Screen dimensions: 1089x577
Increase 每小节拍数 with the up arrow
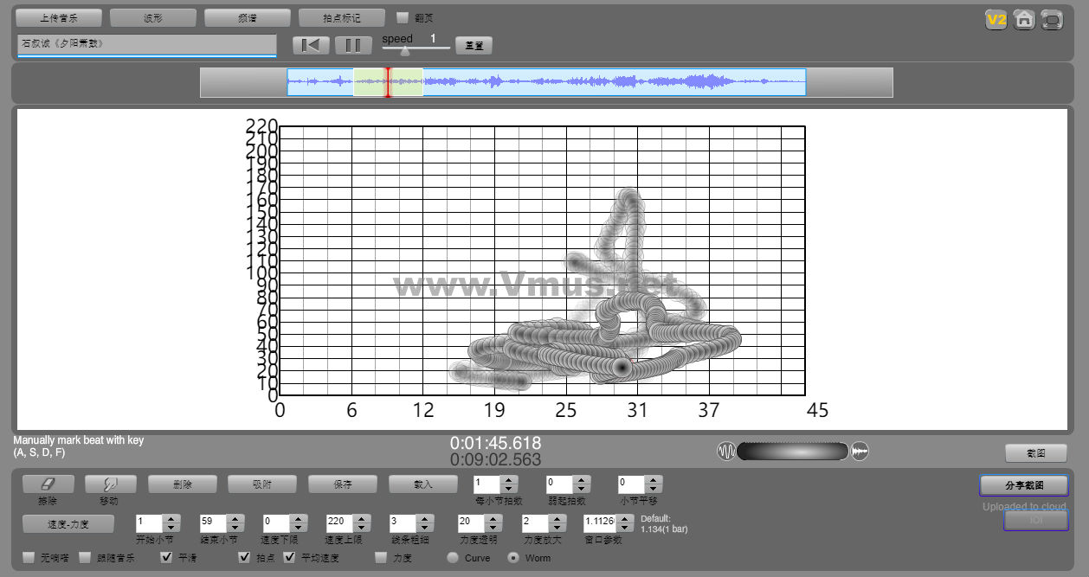509,480
